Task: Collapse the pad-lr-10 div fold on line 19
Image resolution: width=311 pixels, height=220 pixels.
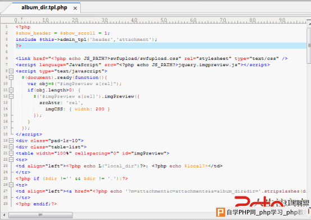Action: 11,141
